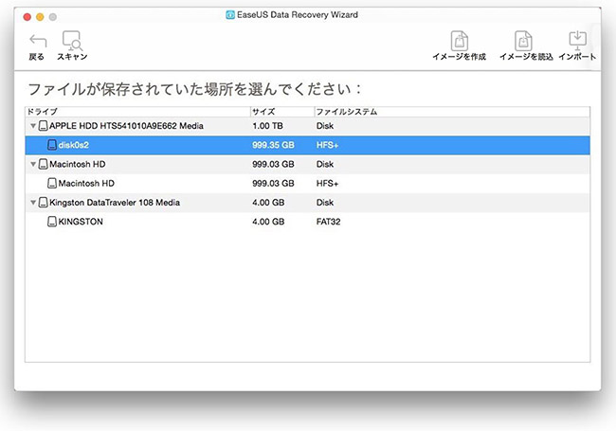The height and width of the screenshot is (431, 616).
Task: Sort by the サイズ column header
Action: pos(282,112)
